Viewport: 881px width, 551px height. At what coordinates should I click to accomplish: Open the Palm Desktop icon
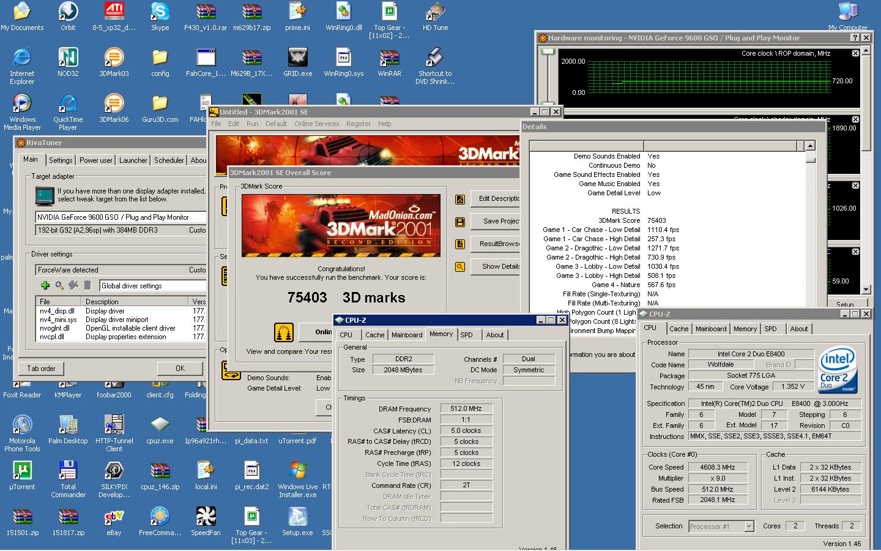click(x=68, y=425)
